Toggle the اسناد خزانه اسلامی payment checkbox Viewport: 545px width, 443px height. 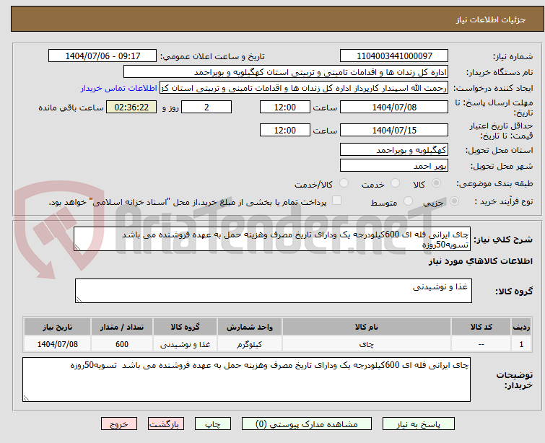(x=336, y=201)
